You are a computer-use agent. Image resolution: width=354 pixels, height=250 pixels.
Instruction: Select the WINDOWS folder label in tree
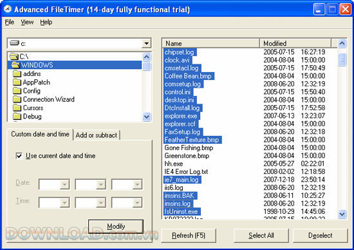pos(37,65)
